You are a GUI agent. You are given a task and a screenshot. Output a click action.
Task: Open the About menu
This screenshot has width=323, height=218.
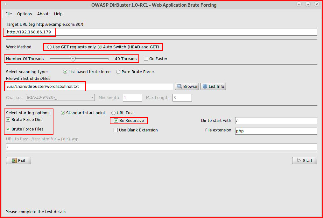pos(43,14)
